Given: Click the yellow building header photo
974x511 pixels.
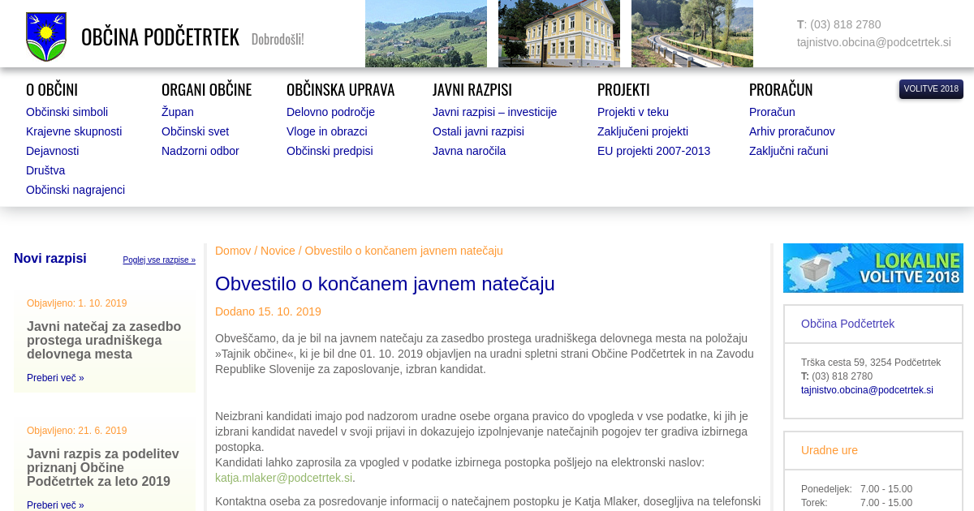Looking at the screenshot, I should click(558, 33).
